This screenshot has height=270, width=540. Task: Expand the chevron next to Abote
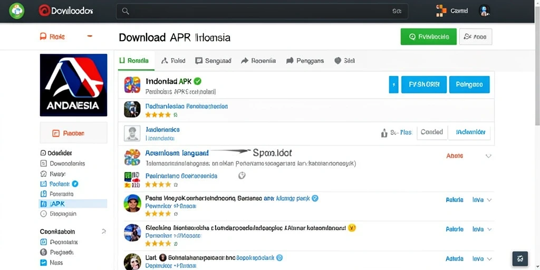click(488, 156)
